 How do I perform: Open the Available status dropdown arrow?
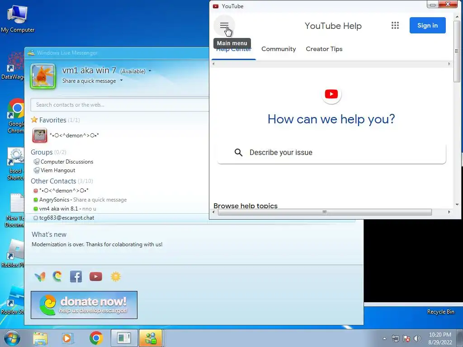pyautogui.click(x=150, y=71)
